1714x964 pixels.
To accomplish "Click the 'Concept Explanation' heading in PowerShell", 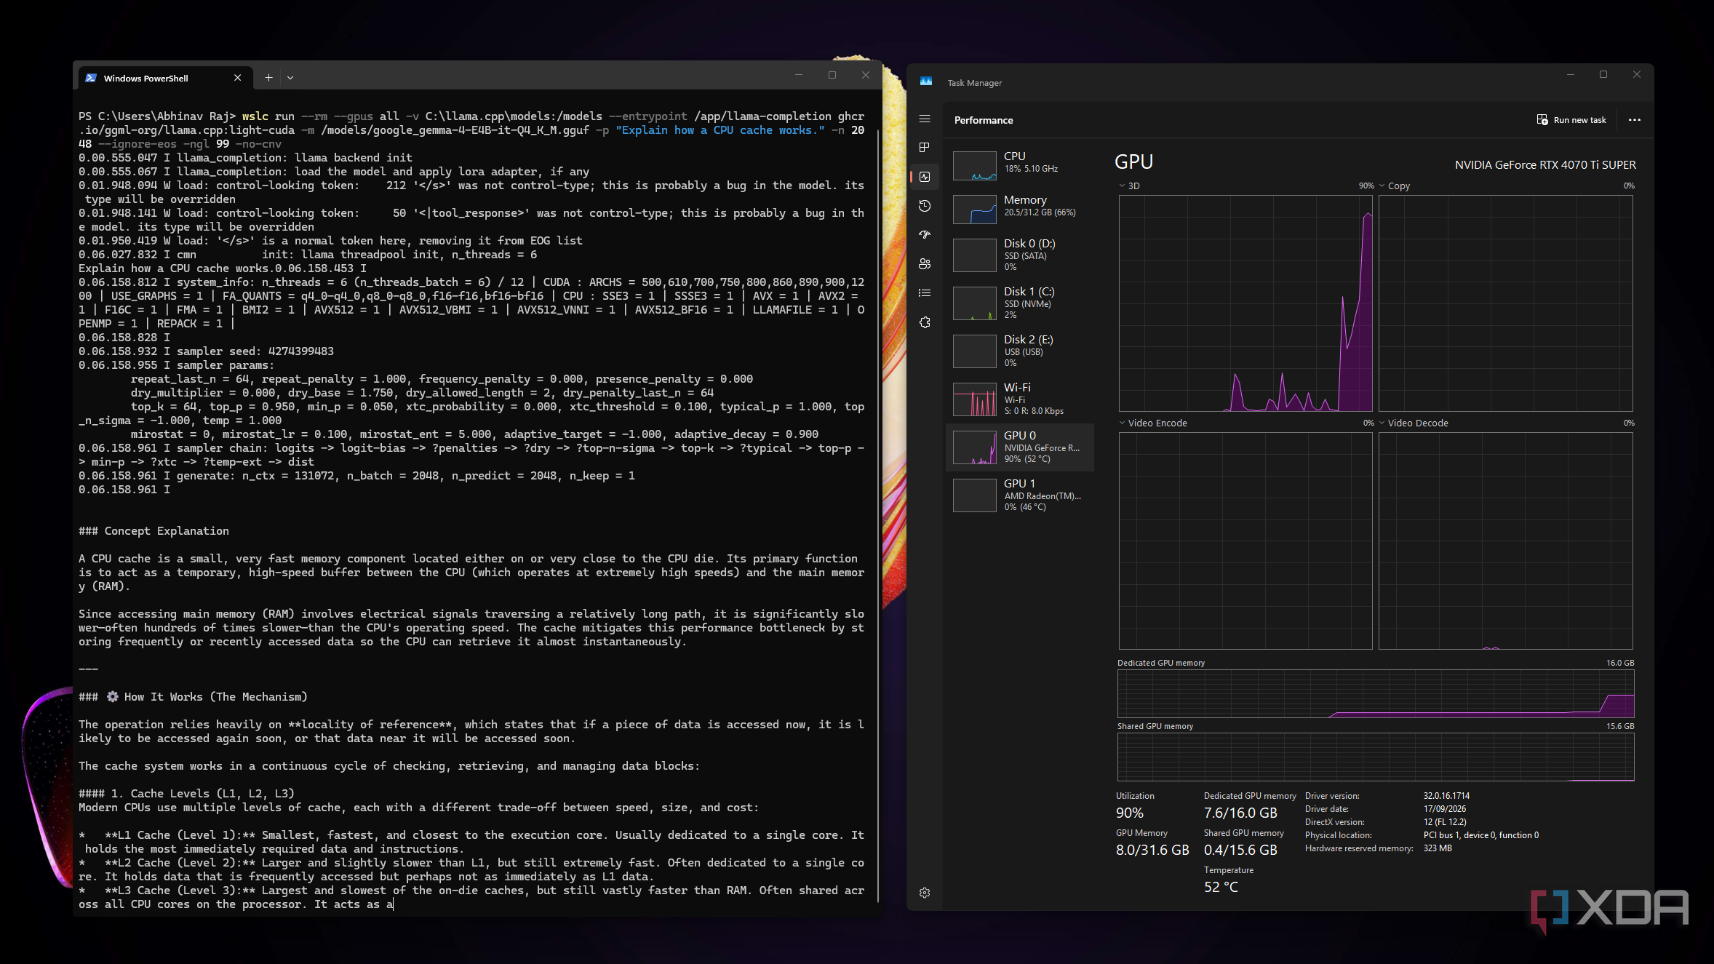I will 154,531.
